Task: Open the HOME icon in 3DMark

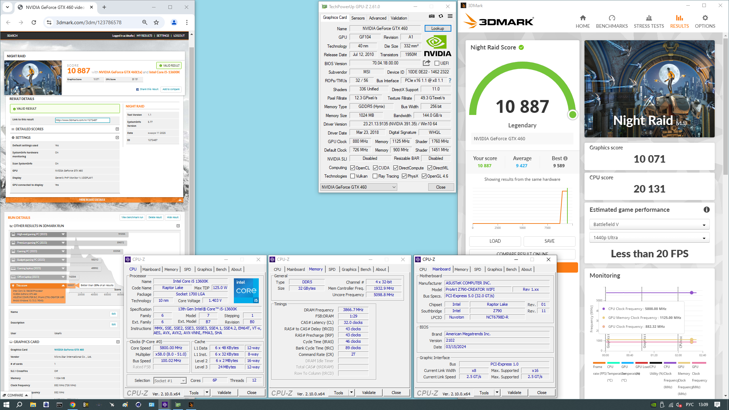Action: [x=583, y=21]
